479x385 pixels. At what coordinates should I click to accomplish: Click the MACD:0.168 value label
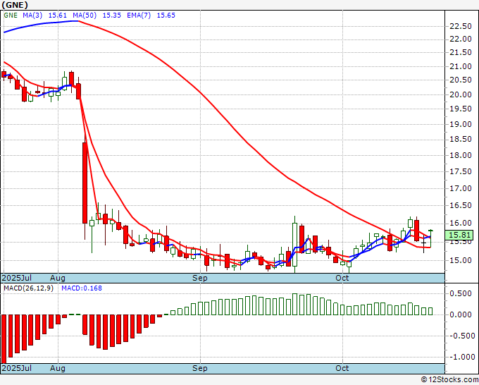(x=82, y=288)
